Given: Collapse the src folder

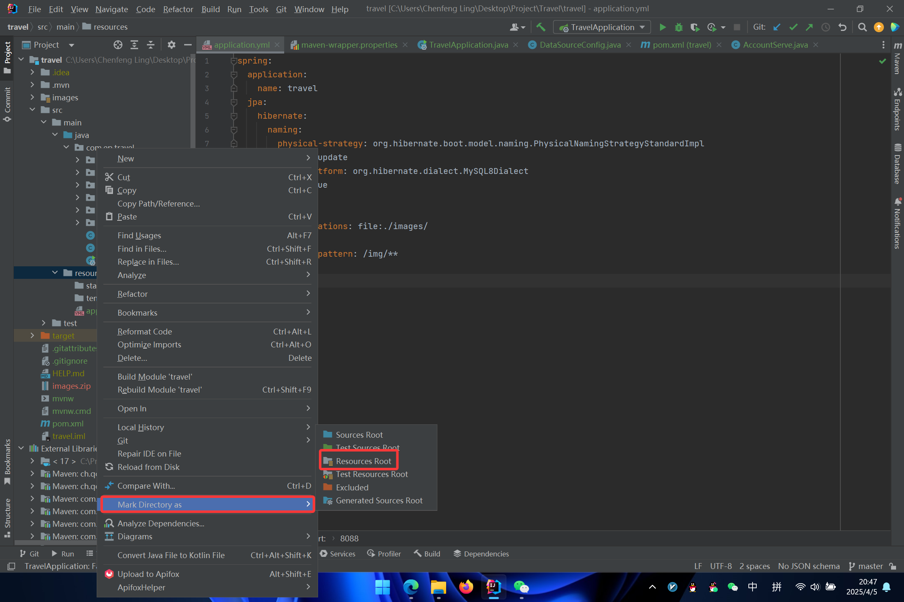Looking at the screenshot, I should point(32,110).
